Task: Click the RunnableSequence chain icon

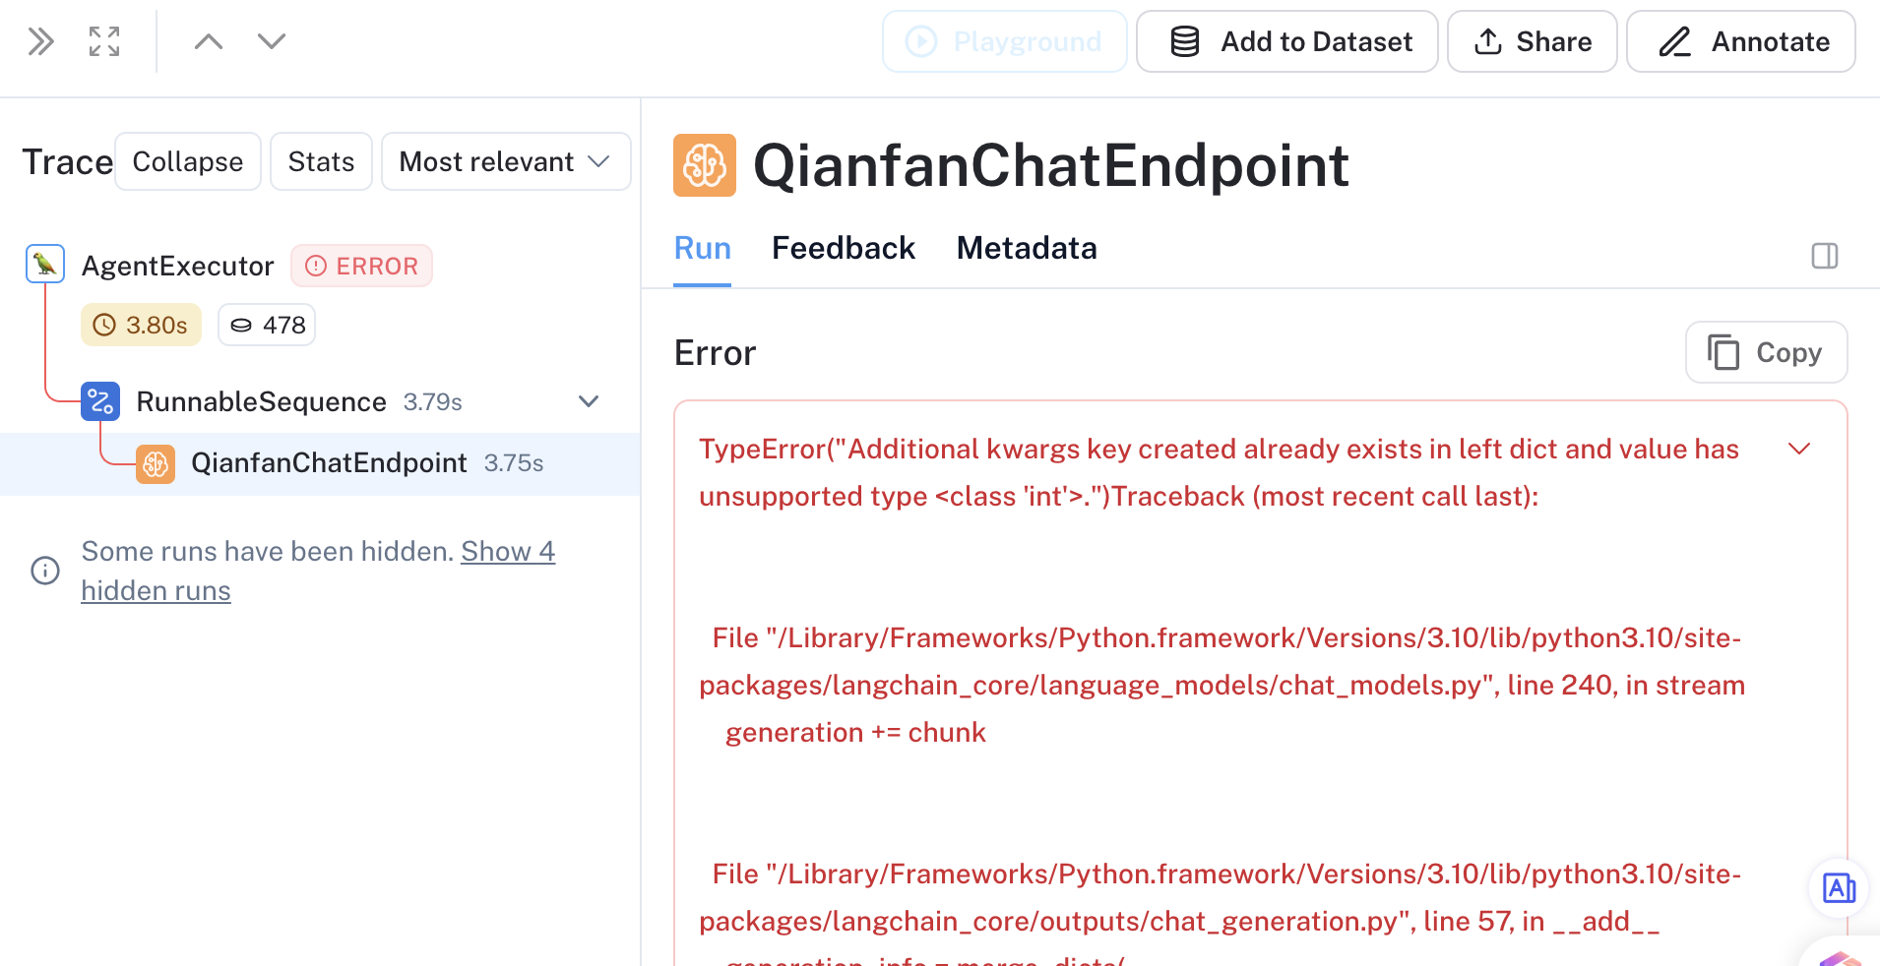Action: tap(100, 401)
